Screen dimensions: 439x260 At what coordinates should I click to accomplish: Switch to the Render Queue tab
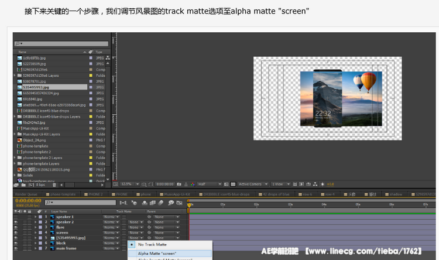26,194
